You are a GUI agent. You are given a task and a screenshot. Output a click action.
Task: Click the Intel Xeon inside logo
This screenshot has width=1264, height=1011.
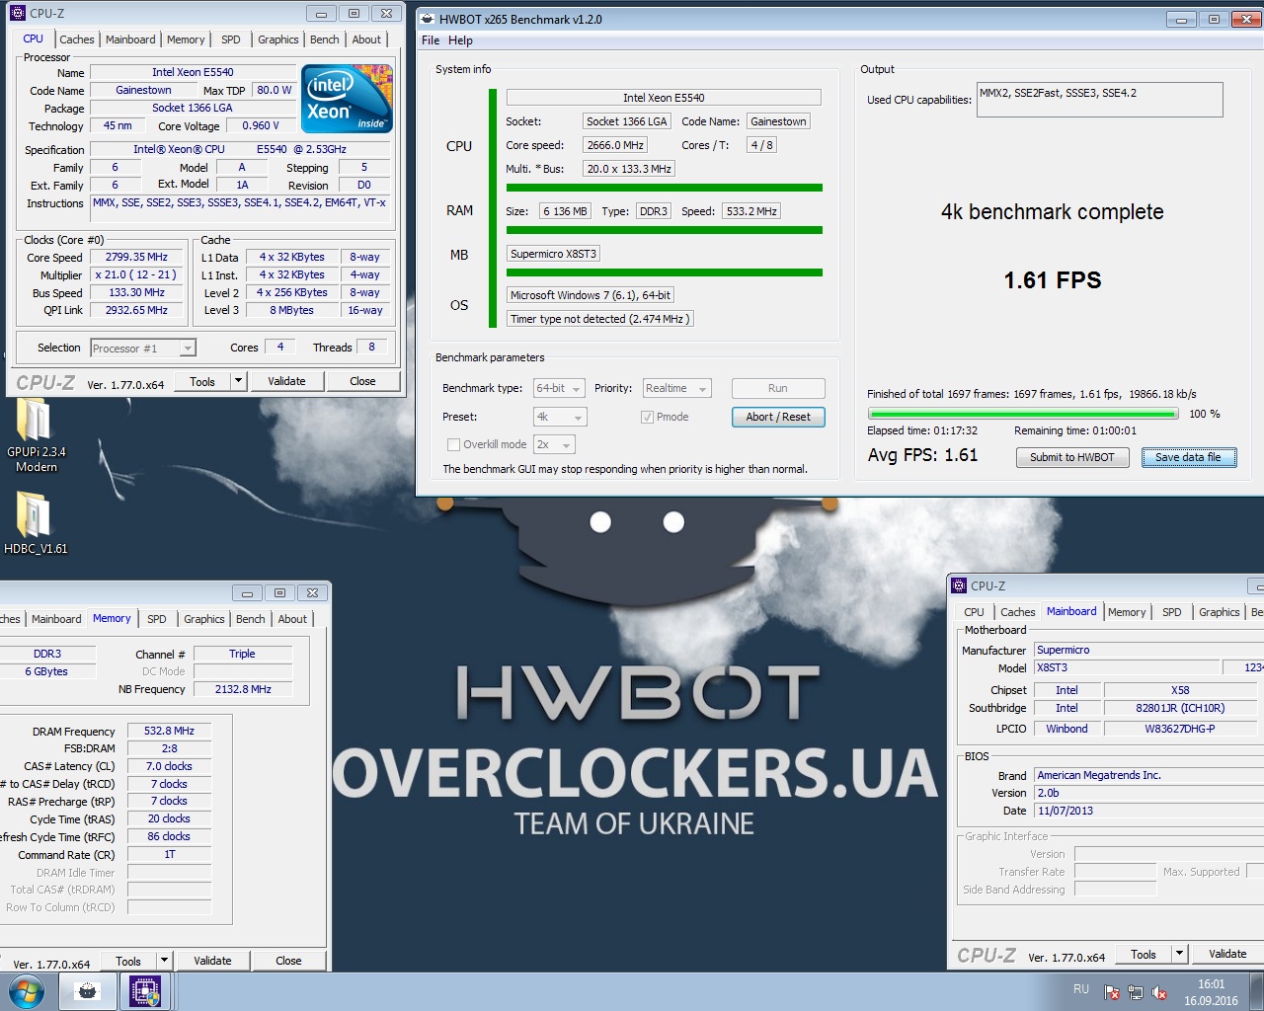click(x=347, y=99)
